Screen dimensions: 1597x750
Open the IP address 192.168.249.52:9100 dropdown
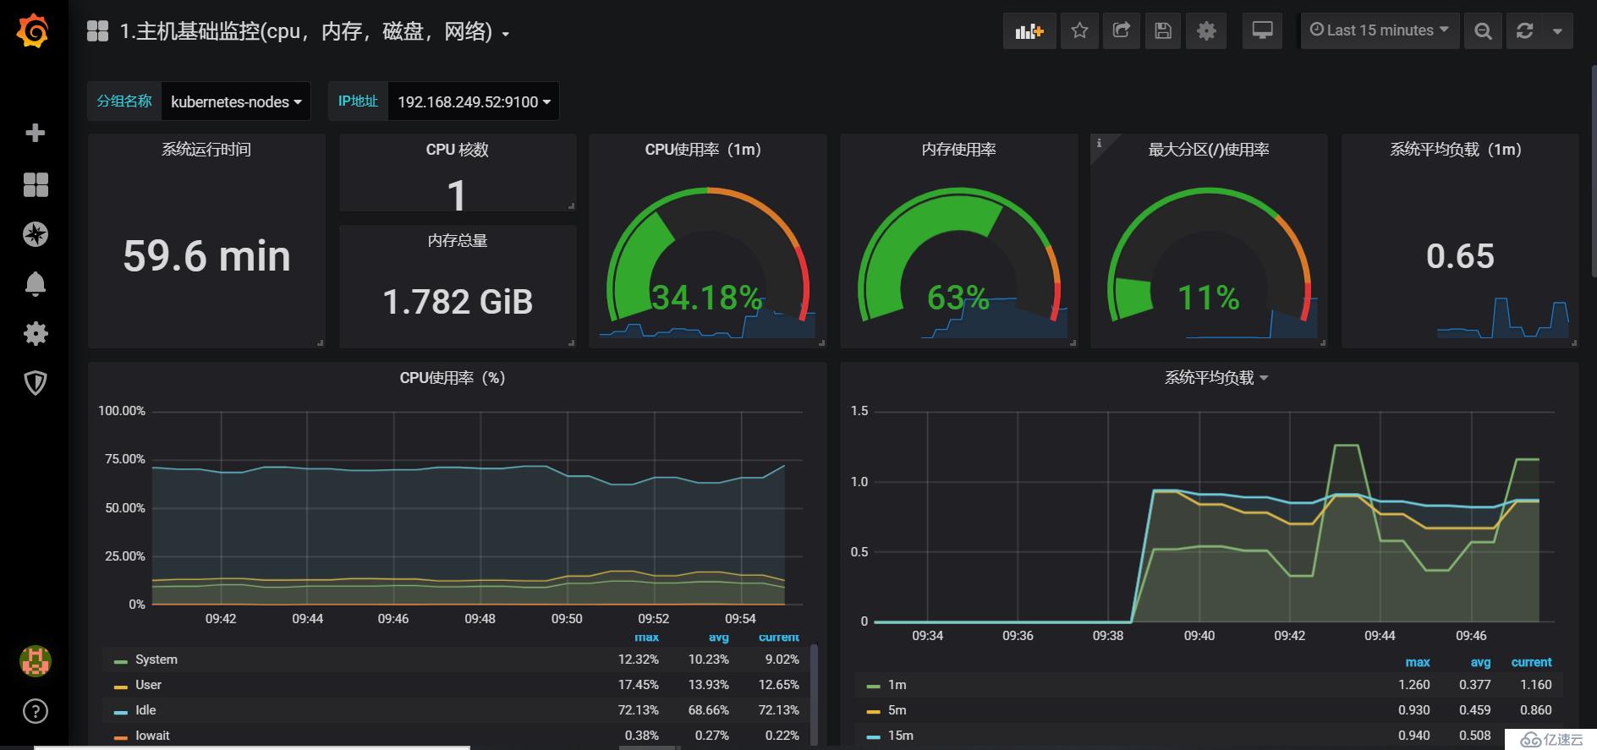474,101
